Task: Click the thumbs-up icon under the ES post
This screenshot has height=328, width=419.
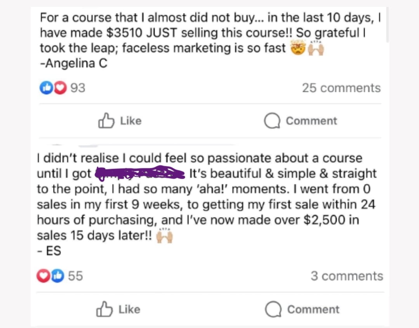Action: click(x=105, y=309)
